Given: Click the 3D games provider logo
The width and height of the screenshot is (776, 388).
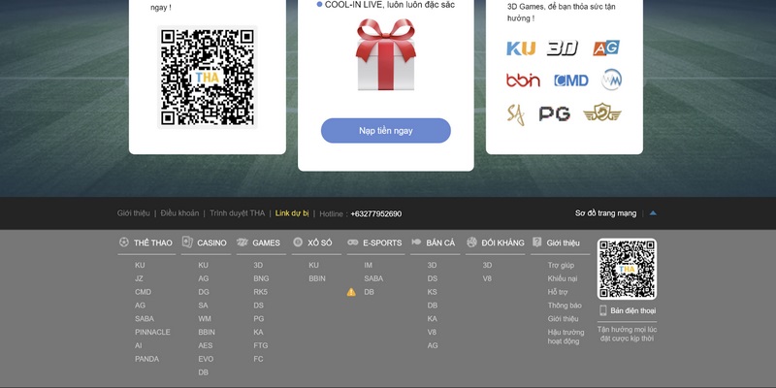Looking at the screenshot, I should (563, 48).
